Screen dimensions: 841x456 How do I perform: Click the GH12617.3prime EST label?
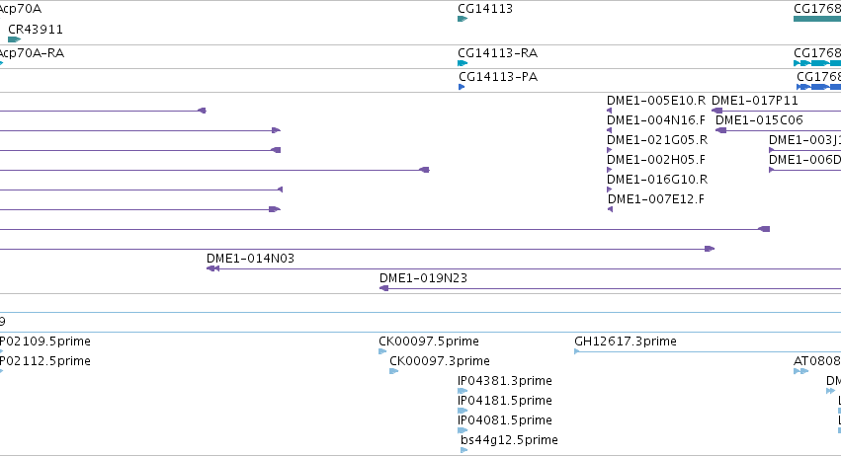pos(626,342)
